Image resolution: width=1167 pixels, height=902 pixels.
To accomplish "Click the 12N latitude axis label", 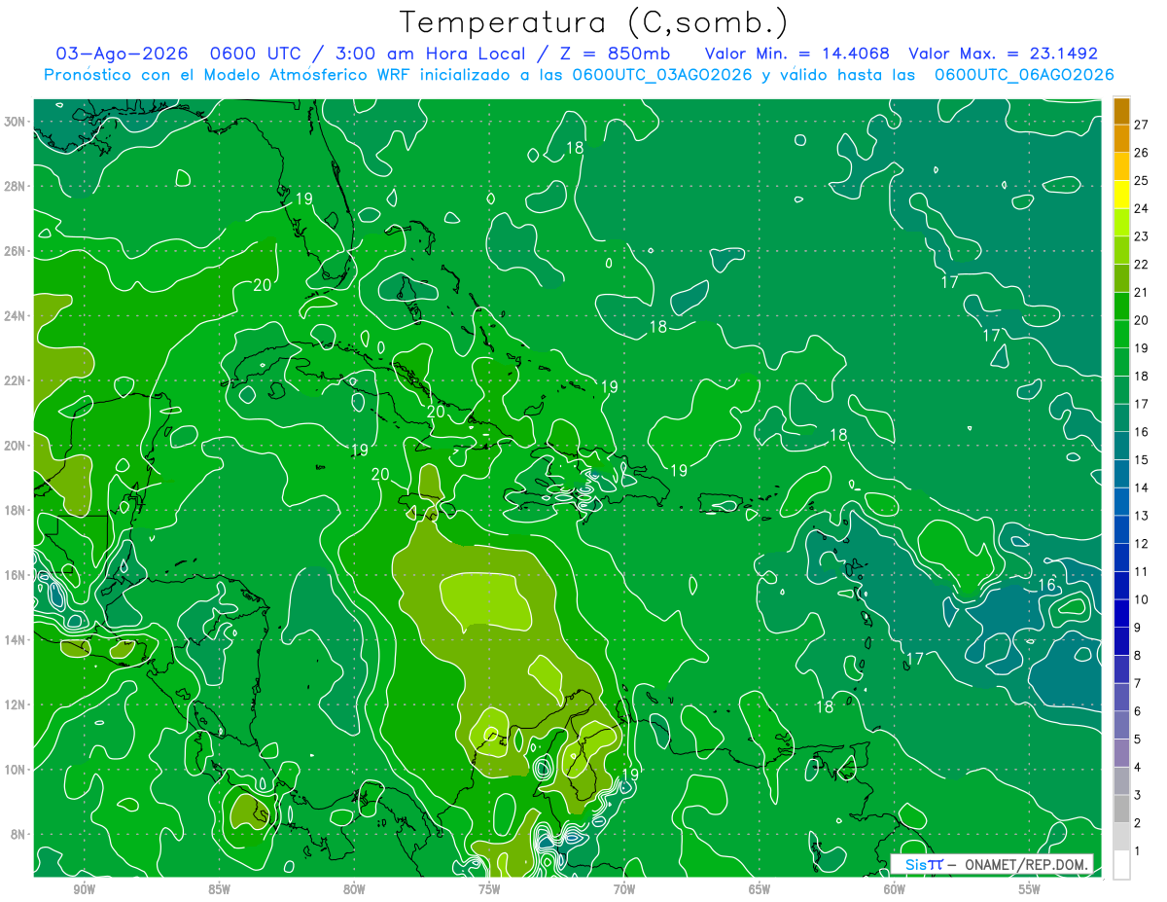I will click(x=15, y=704).
